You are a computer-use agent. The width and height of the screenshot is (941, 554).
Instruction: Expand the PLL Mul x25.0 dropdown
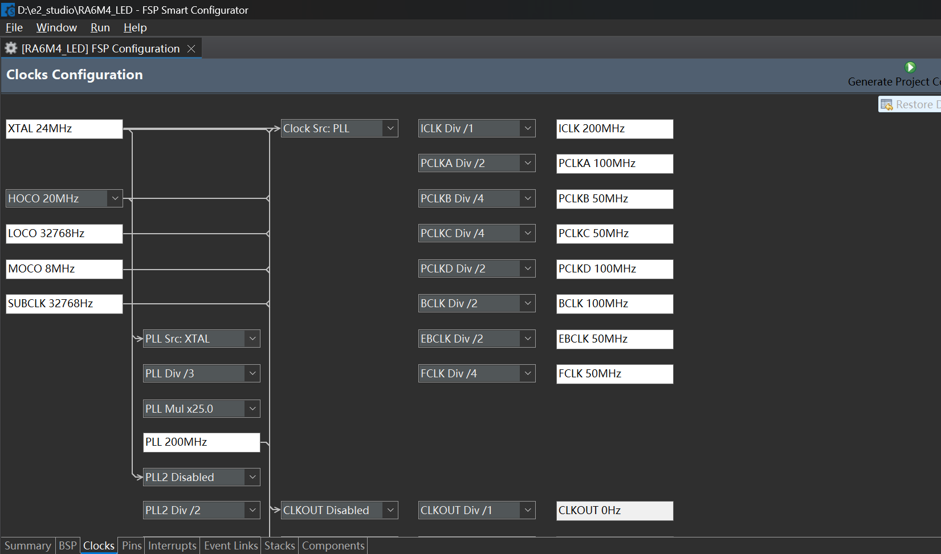pyautogui.click(x=252, y=409)
